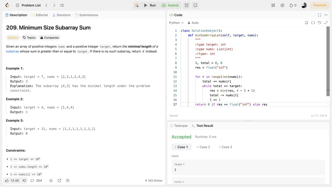Click the while total >= target line

tap(222, 86)
